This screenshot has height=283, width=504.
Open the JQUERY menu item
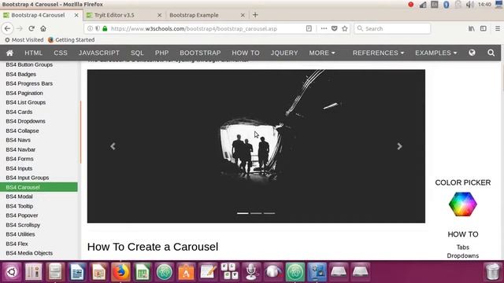pos(284,53)
